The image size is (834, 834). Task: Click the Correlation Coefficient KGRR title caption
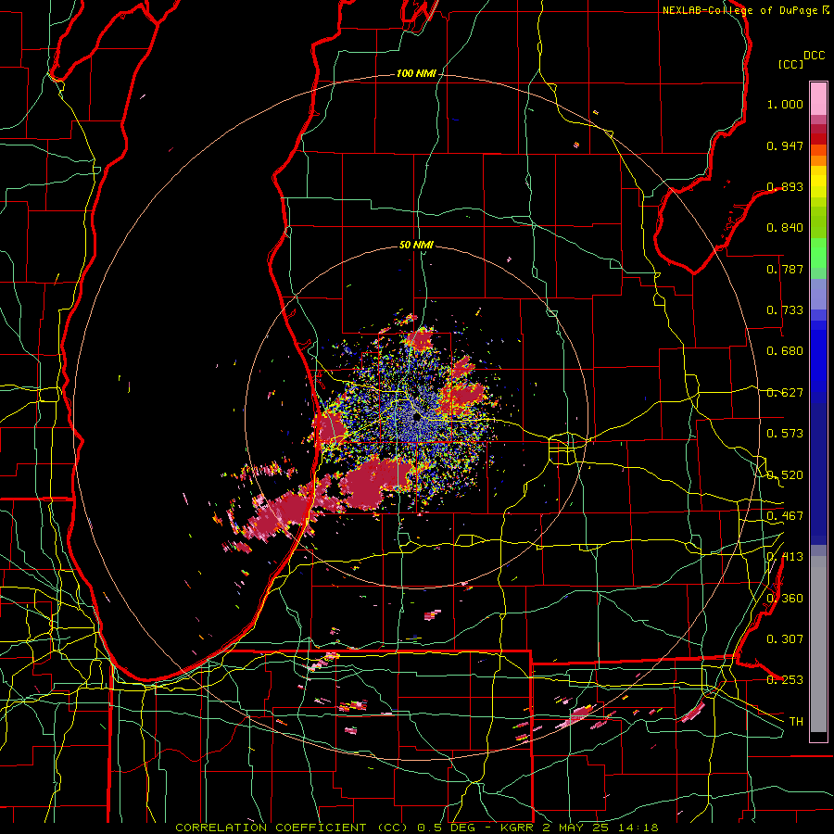417,828
